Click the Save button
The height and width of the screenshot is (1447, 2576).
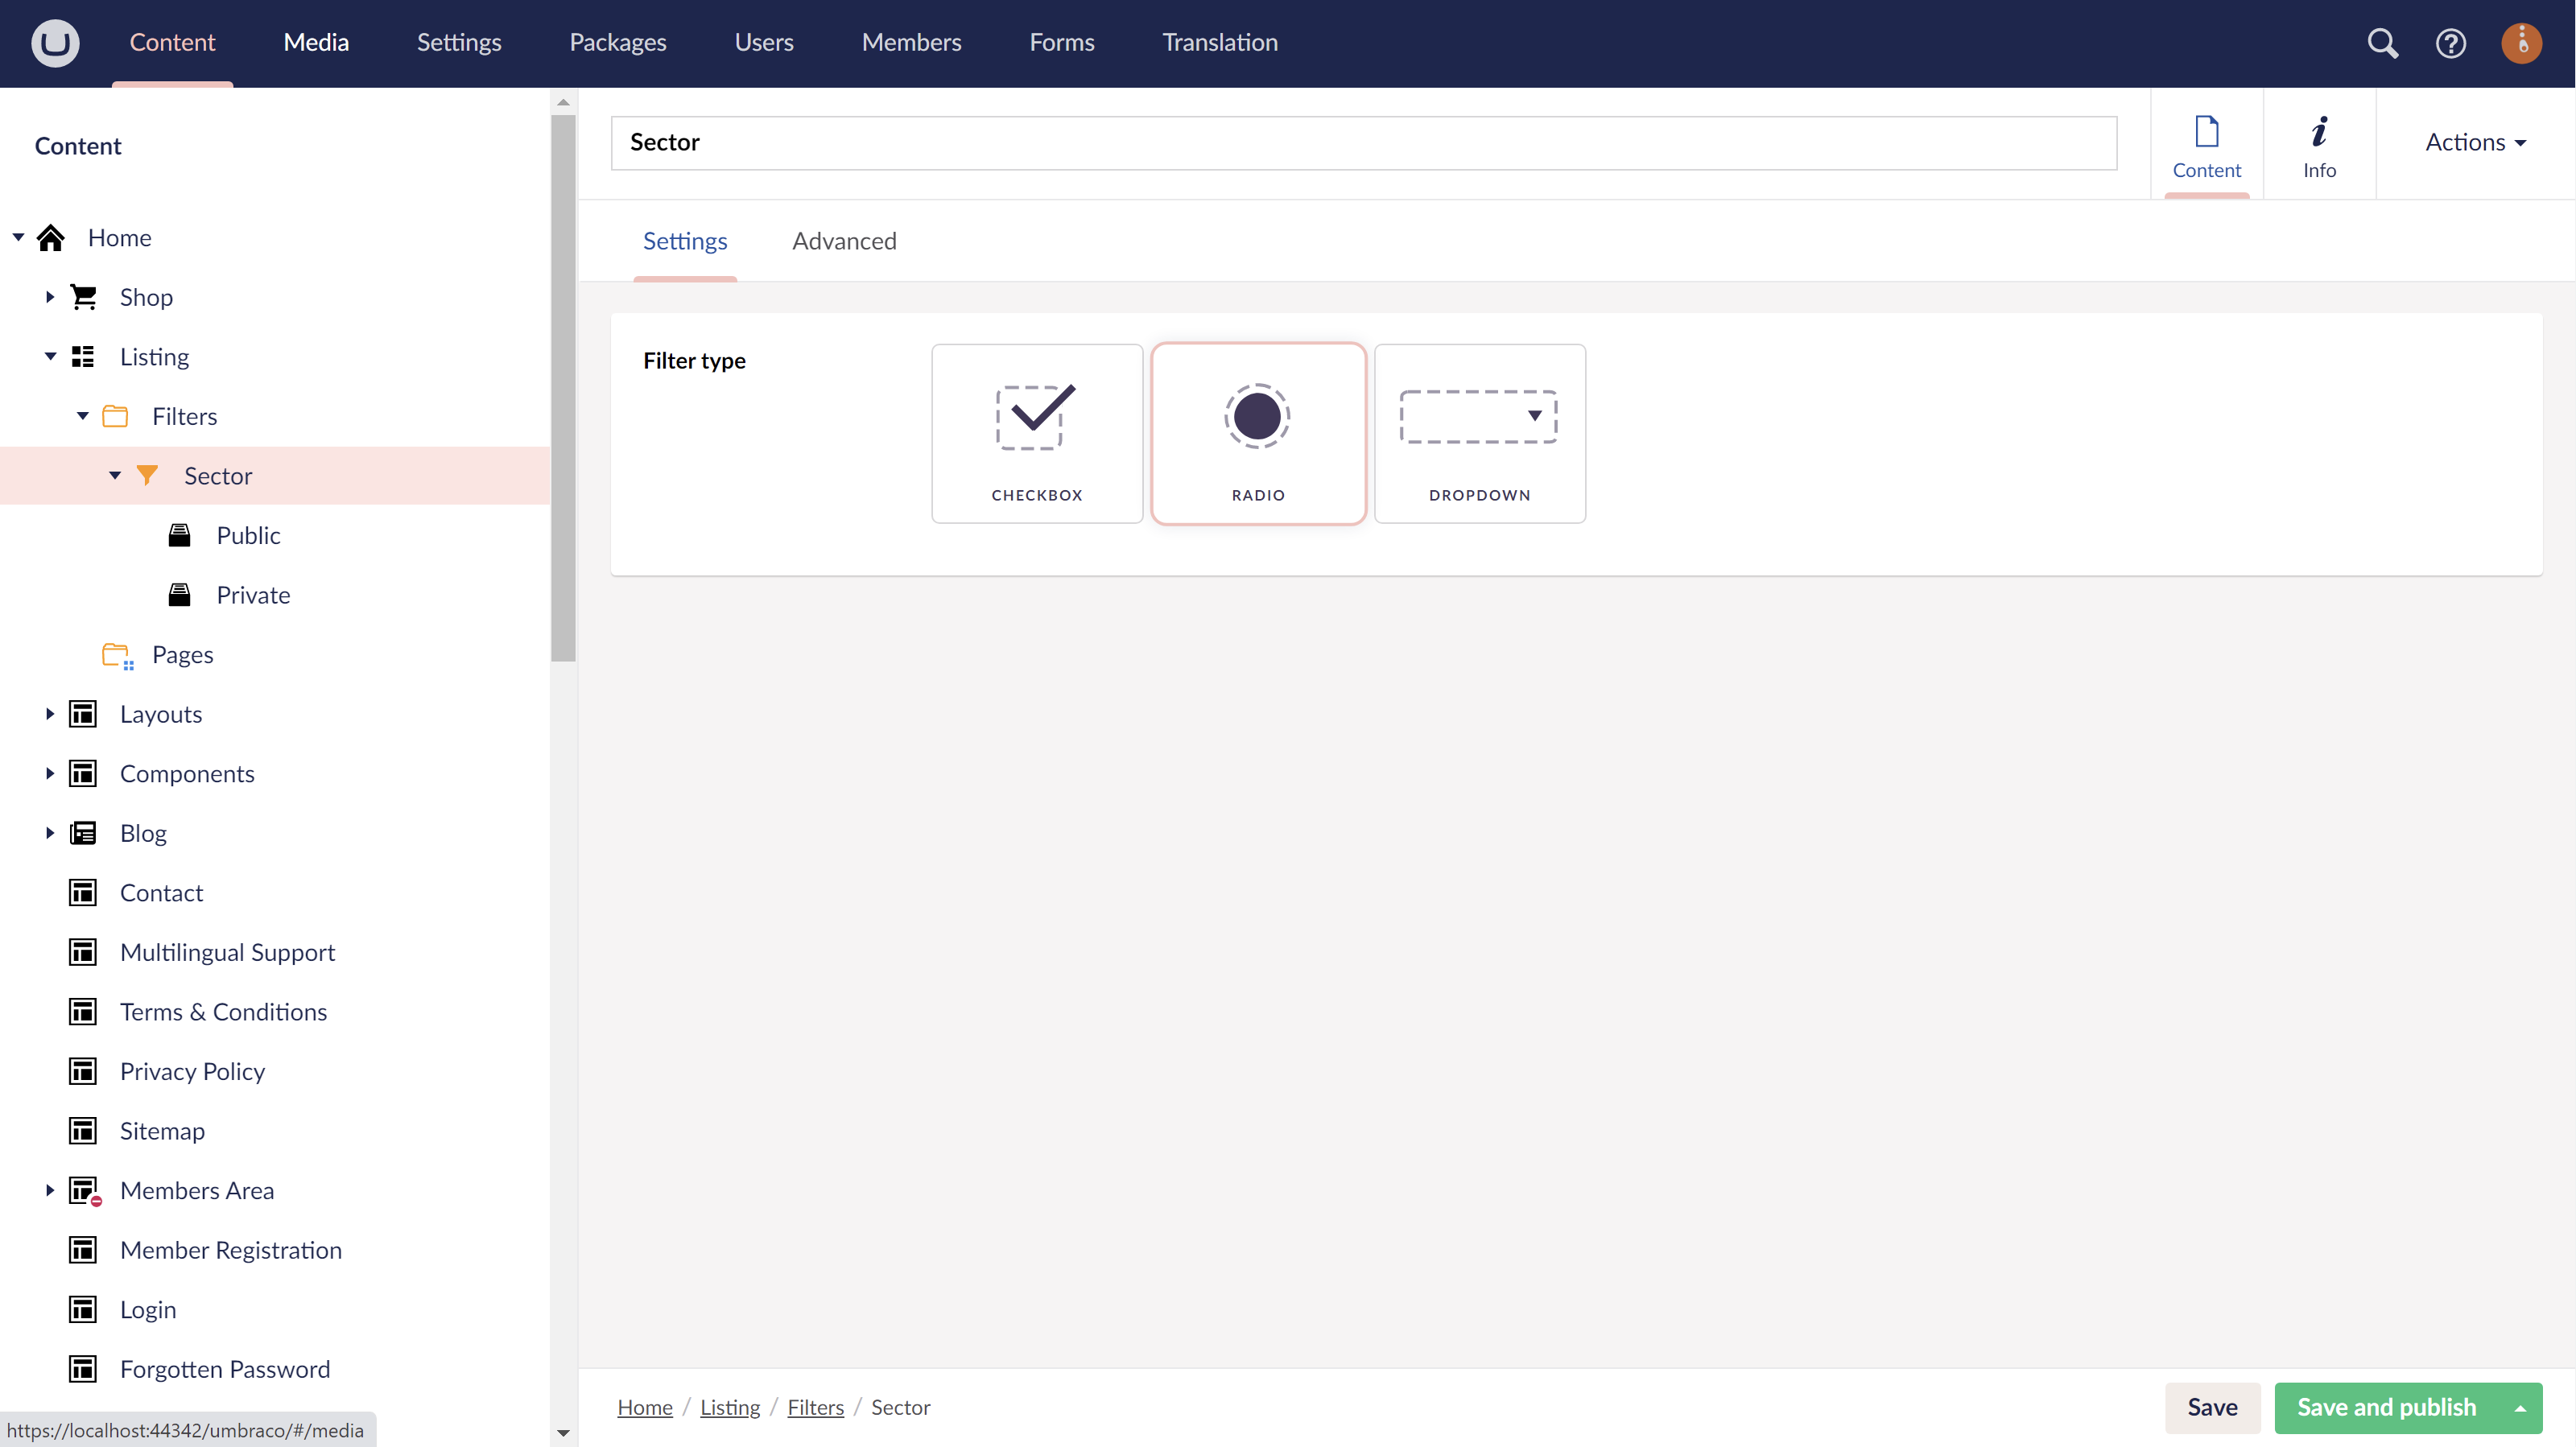pos(2212,1407)
